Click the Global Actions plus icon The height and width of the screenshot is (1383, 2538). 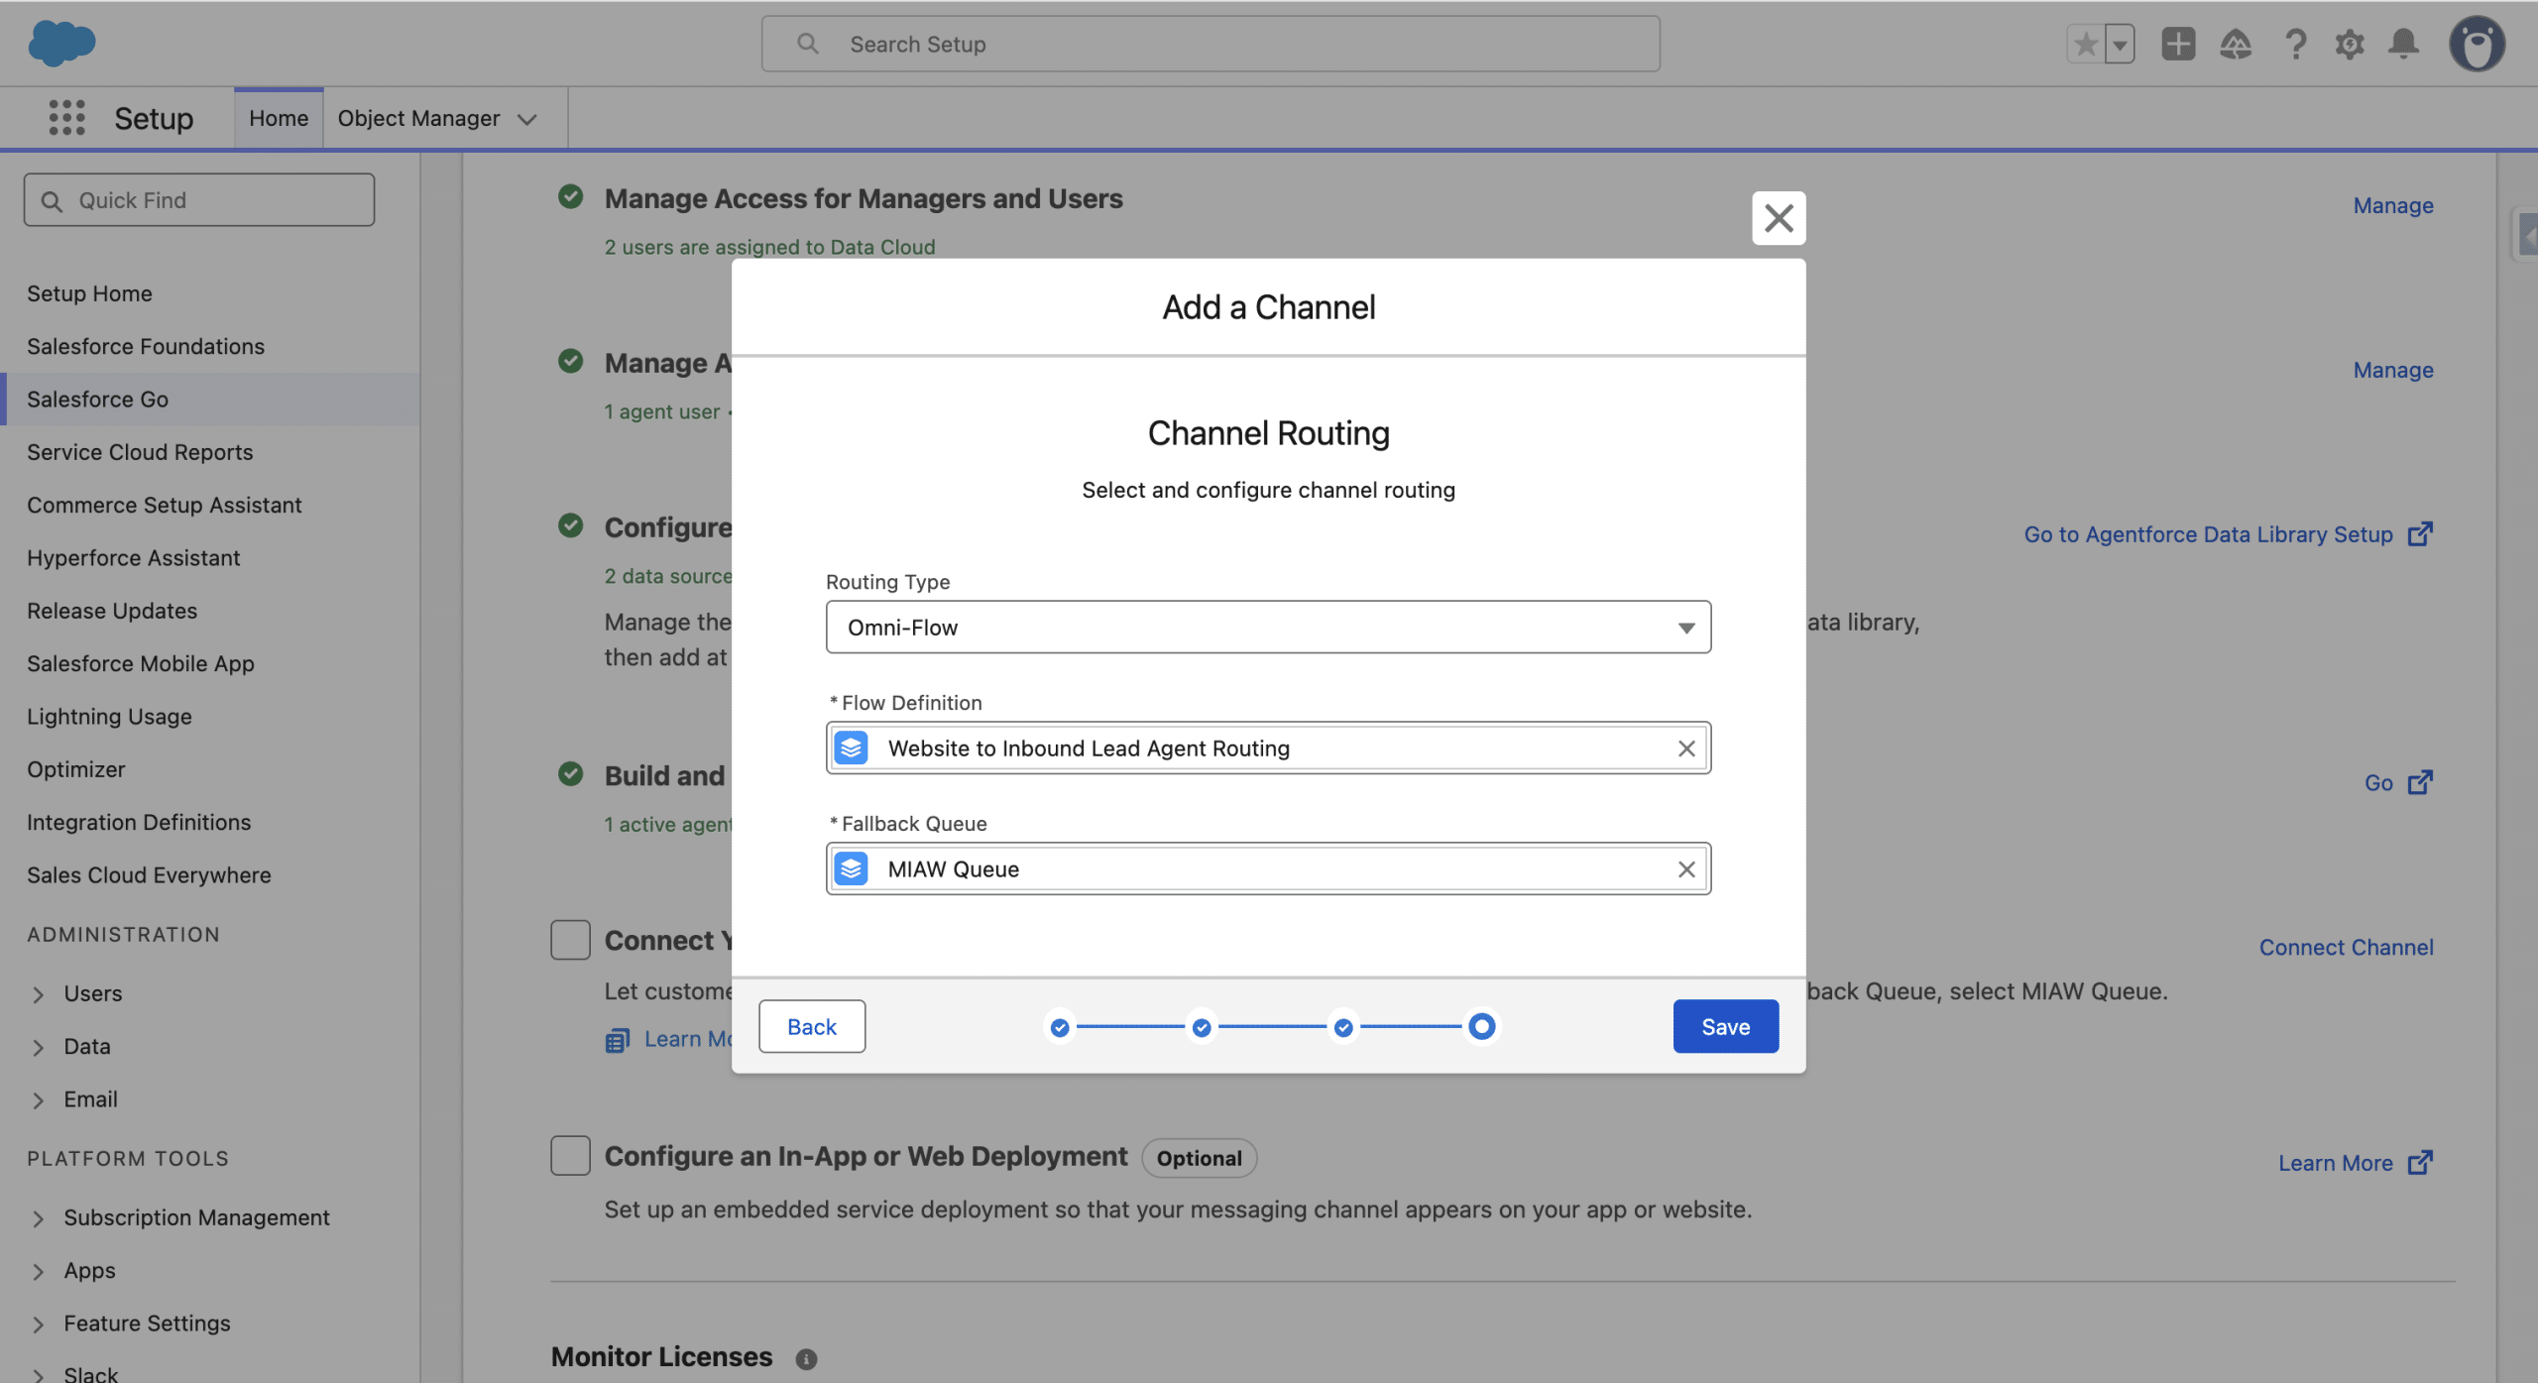(x=2177, y=44)
